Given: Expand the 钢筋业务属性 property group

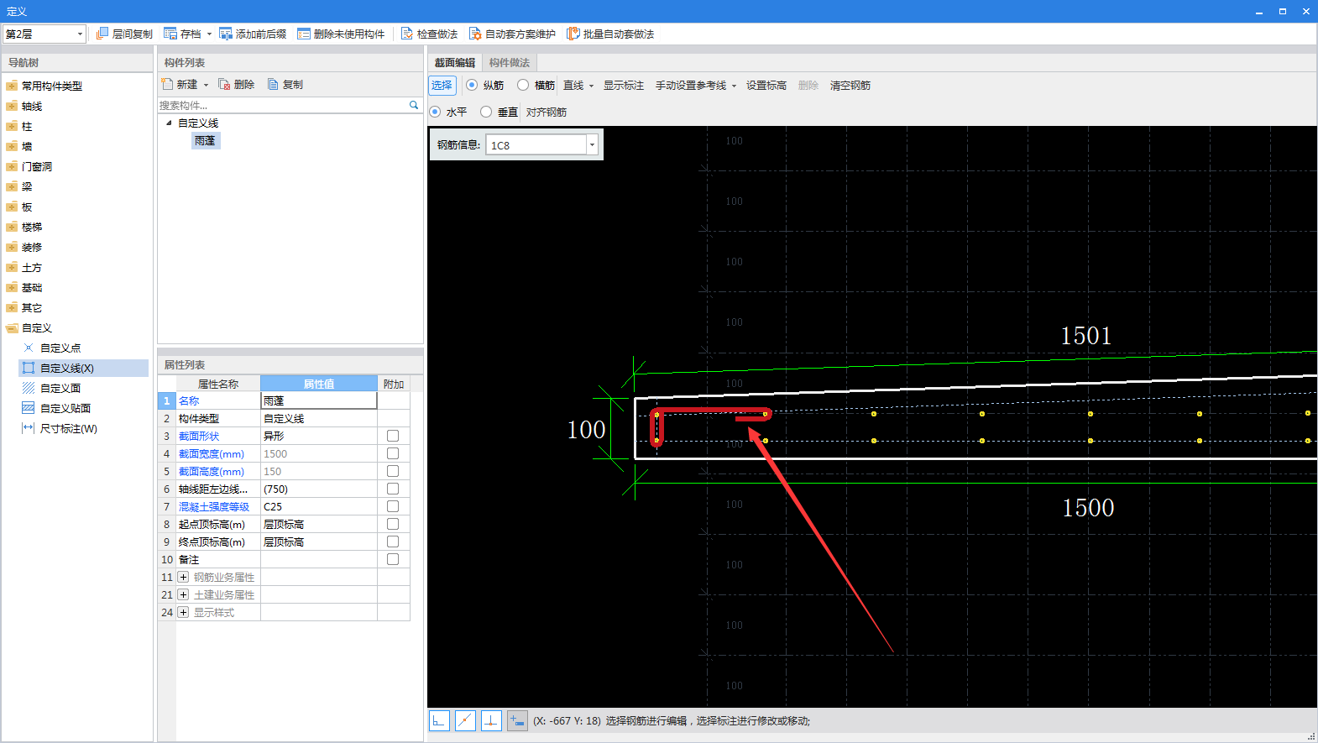Looking at the screenshot, I should [x=183, y=577].
